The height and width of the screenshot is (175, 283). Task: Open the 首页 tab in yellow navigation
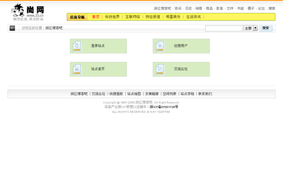pyautogui.click(x=96, y=17)
